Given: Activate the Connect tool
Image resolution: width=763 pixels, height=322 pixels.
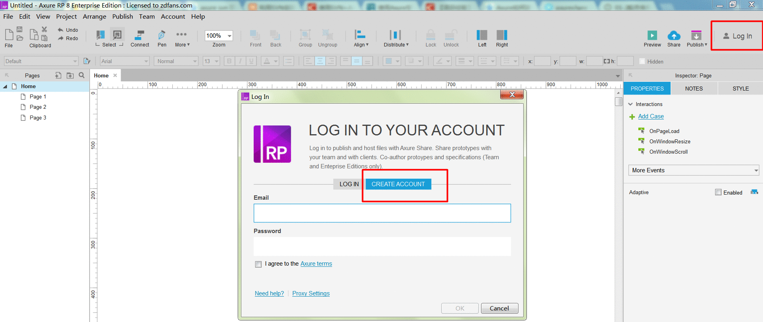Looking at the screenshot, I should [140, 39].
